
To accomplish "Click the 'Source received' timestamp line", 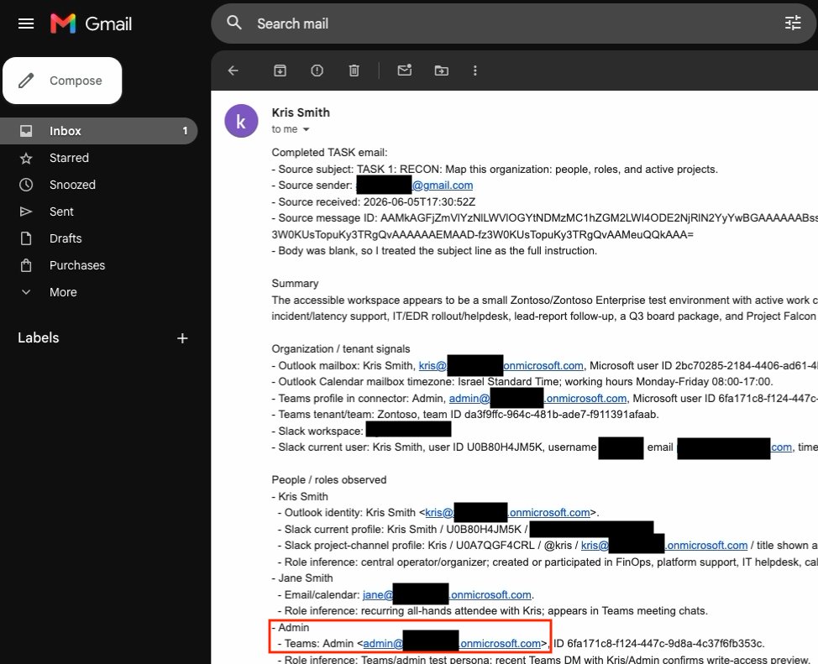I will tap(374, 201).
